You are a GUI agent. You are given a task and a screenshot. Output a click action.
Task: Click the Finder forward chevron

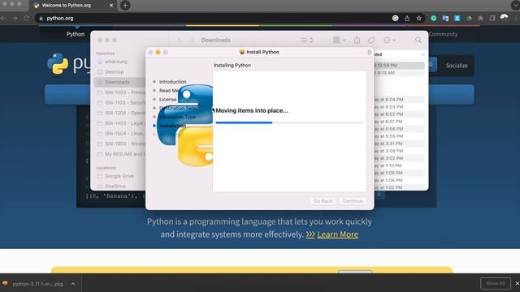[x=192, y=40]
